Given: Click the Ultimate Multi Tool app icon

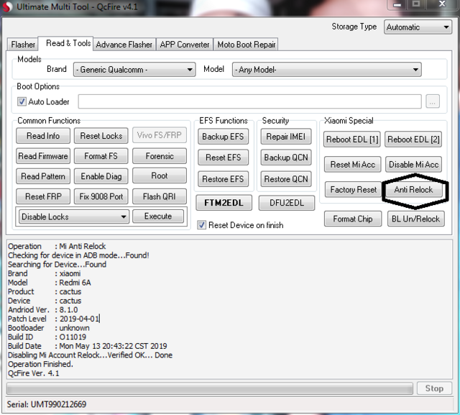Looking at the screenshot, I should [6, 6].
